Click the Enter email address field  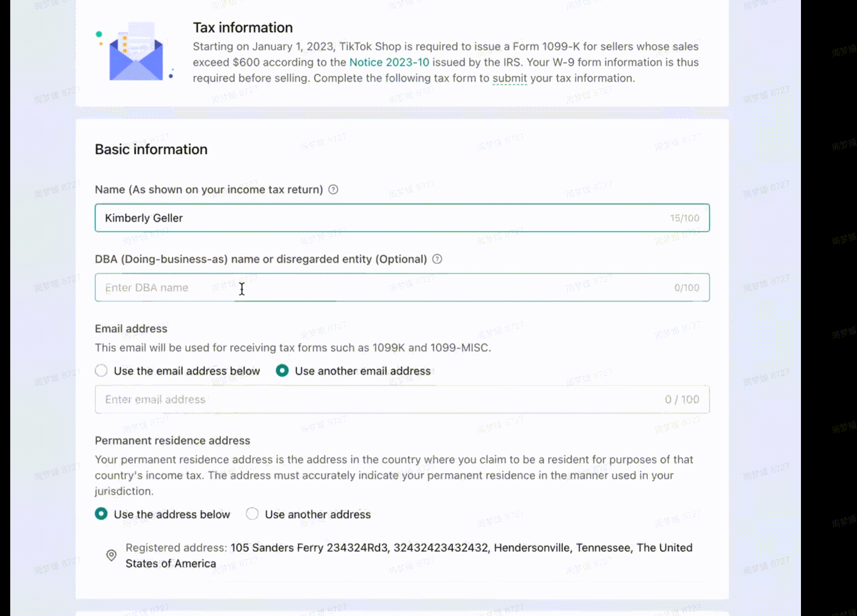point(402,399)
